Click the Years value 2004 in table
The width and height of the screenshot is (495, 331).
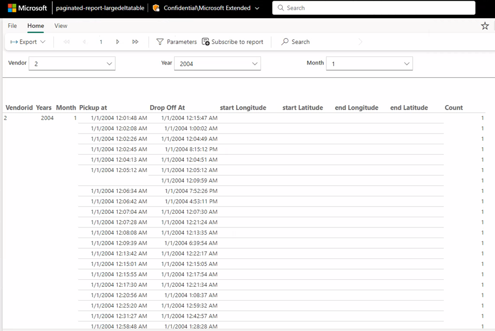tap(47, 118)
